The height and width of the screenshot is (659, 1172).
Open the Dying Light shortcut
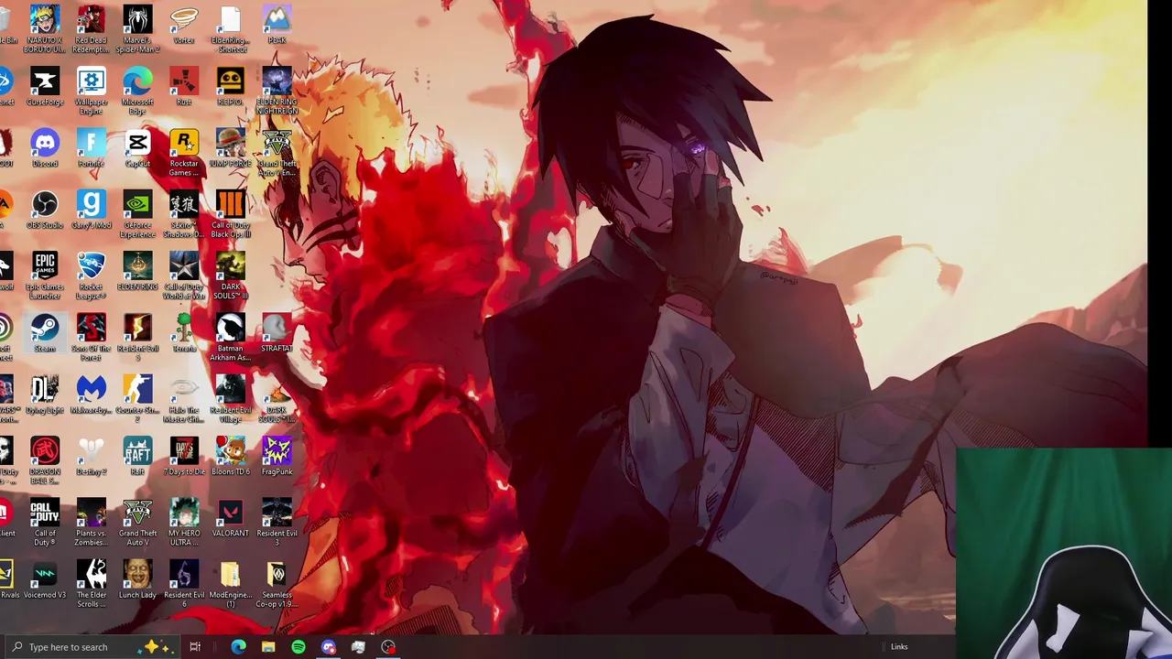(45, 394)
